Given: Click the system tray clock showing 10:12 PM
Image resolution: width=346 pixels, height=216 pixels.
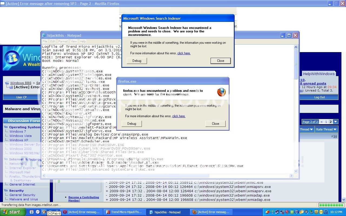Looking at the screenshot, I should [336, 212].
